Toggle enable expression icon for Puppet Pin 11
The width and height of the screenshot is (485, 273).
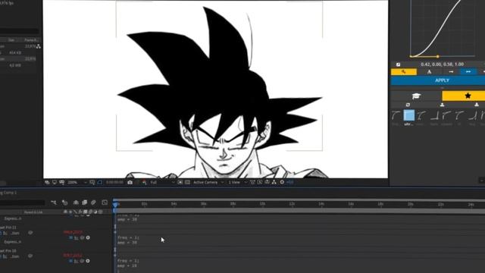coord(70,237)
